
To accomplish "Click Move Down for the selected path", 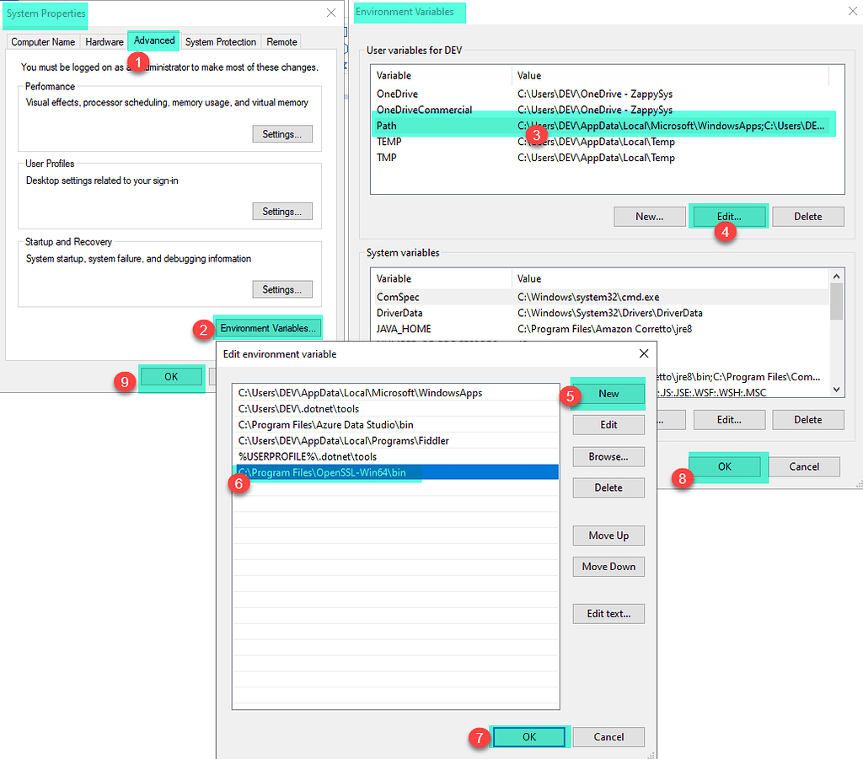I will click(608, 566).
